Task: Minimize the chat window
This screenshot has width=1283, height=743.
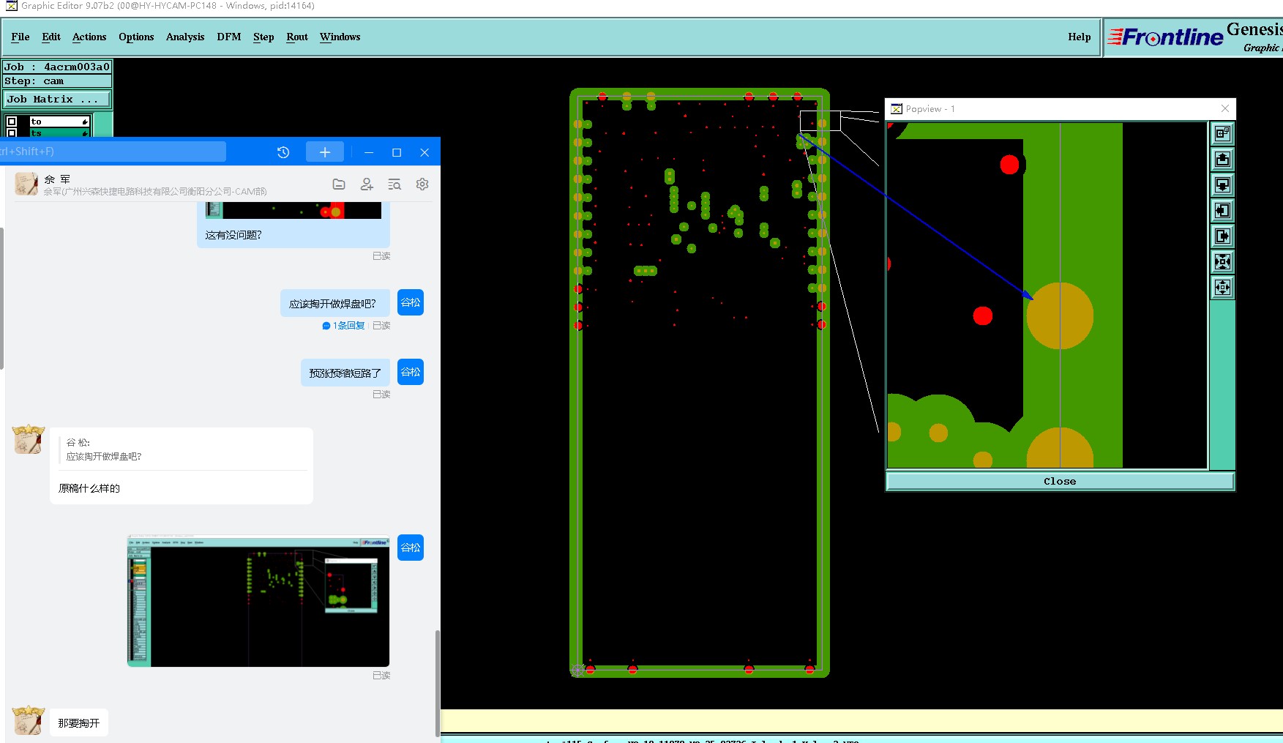Action: point(369,152)
